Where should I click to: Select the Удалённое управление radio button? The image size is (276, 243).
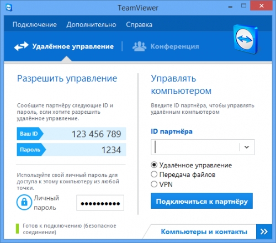(x=154, y=165)
